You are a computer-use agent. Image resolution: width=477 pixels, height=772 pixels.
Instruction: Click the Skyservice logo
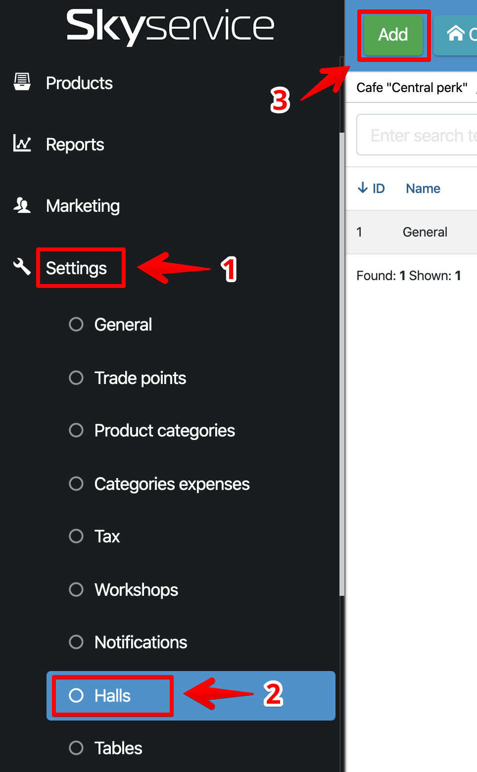(x=170, y=27)
